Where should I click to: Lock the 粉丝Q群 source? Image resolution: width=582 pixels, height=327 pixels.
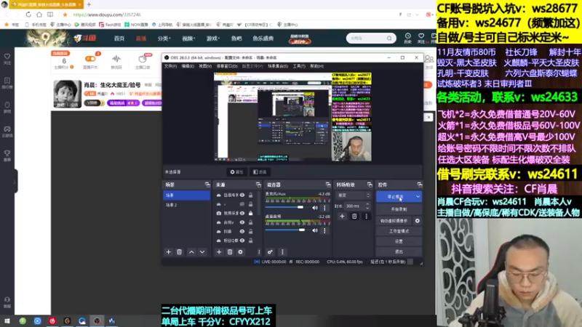[x=250, y=241]
